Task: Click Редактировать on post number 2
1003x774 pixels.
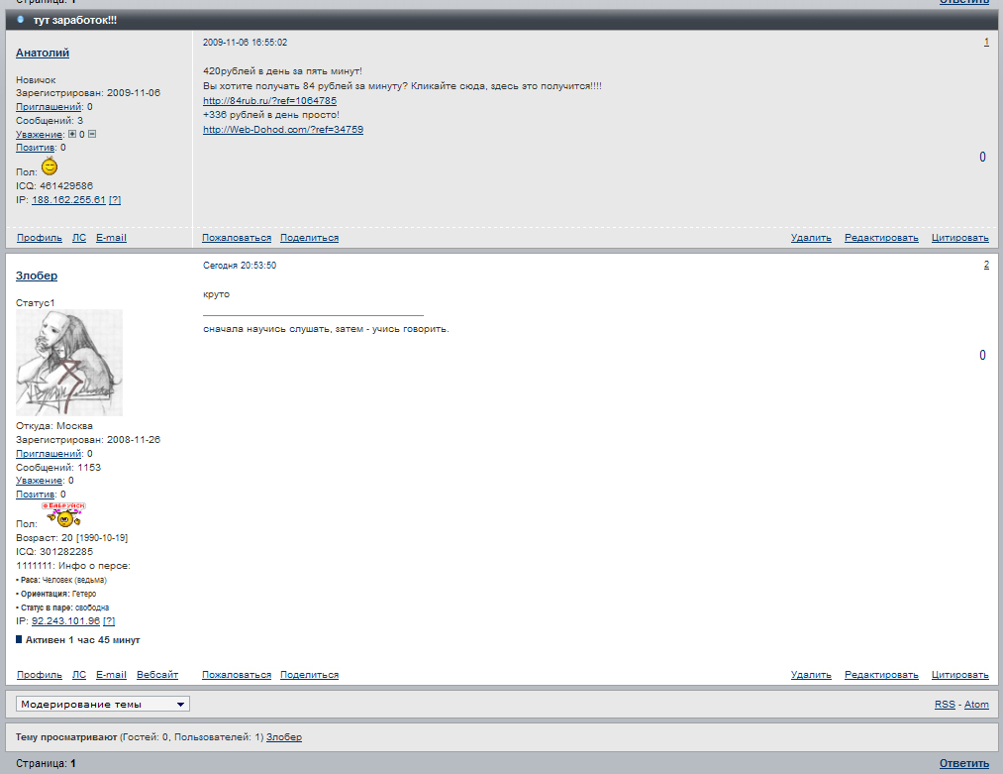Action: (x=881, y=675)
